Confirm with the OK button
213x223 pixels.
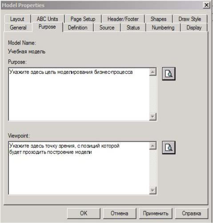pyautogui.click(x=84, y=213)
